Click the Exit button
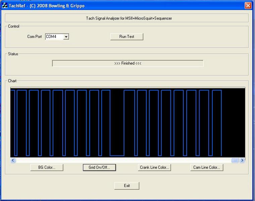The height and width of the screenshot is (201, 255). pos(127,186)
